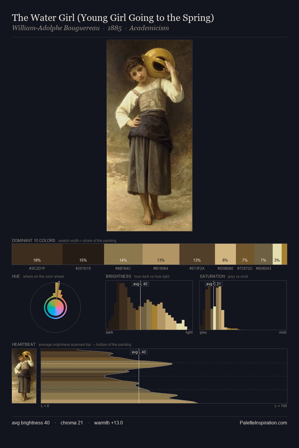Select the 18% dark brown swatch
The image size is (299, 448).
pos(37,254)
